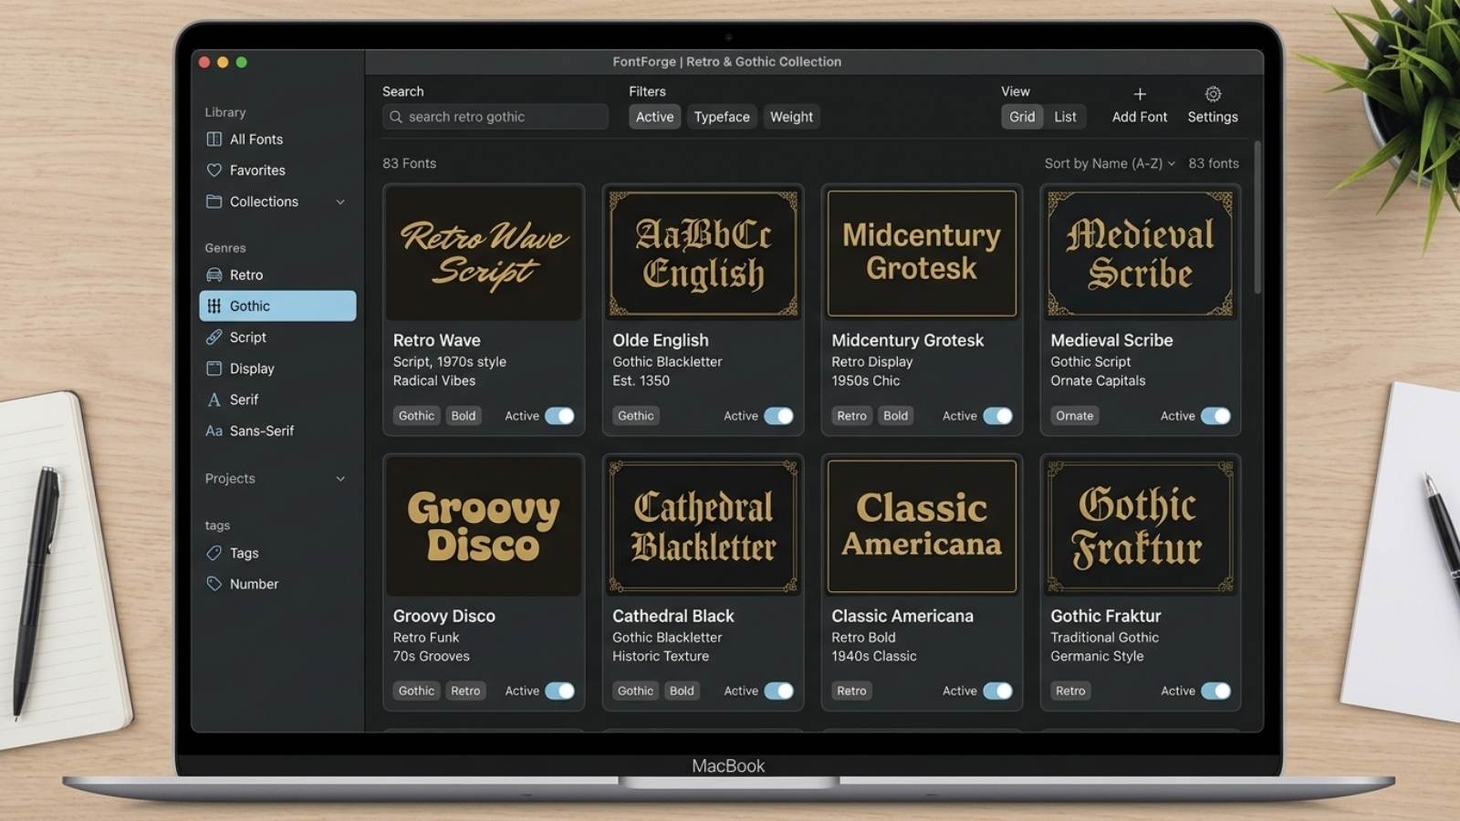Click the Bold tag on Cathedral Black
Viewport: 1460px width, 821px height.
click(682, 691)
